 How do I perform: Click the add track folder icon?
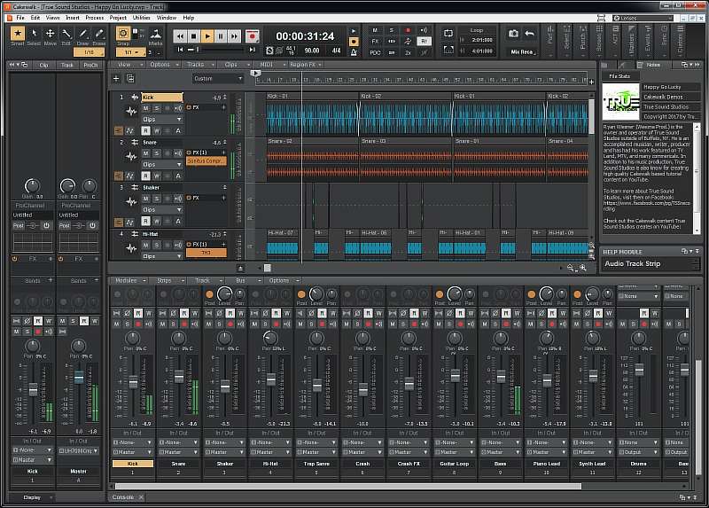pos(130,79)
